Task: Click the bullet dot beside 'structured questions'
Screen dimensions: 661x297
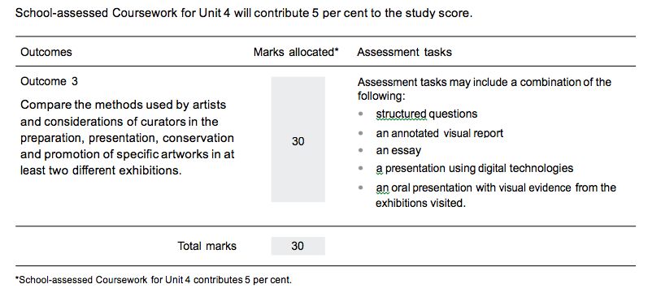Action: [360, 114]
